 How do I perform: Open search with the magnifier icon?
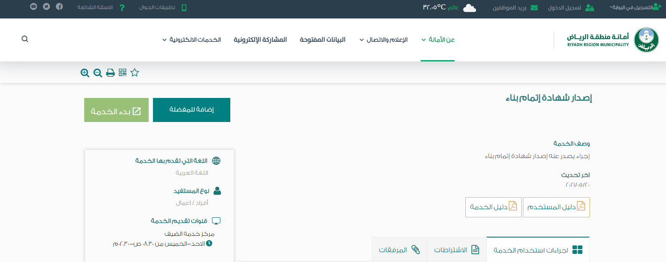point(25,39)
